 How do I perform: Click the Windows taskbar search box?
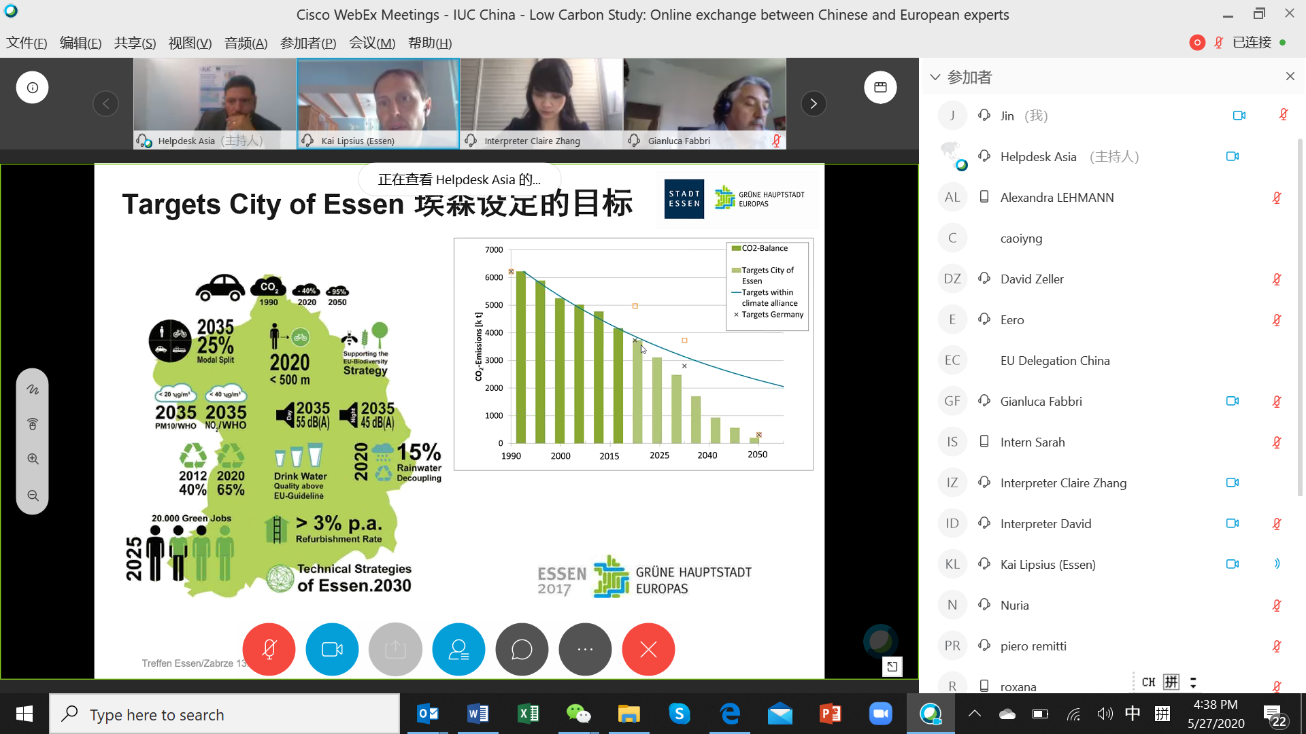[x=224, y=714]
